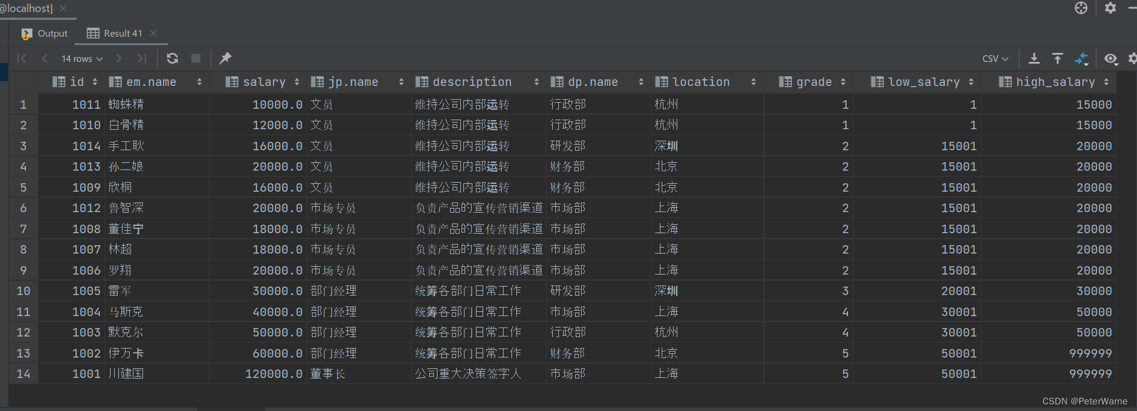Click the compare/transpose arrows icon
The image size is (1137, 411).
(1081, 58)
